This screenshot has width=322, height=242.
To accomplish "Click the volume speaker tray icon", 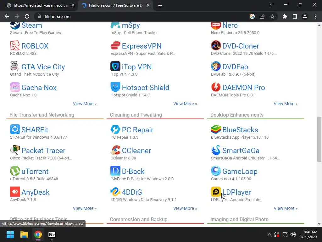I will tap(293, 234).
